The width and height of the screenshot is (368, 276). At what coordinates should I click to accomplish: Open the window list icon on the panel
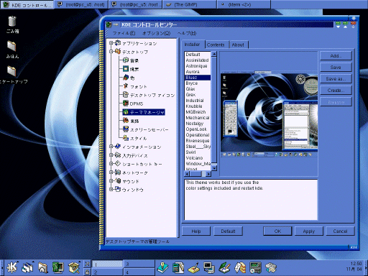pyautogui.click(x=27, y=267)
